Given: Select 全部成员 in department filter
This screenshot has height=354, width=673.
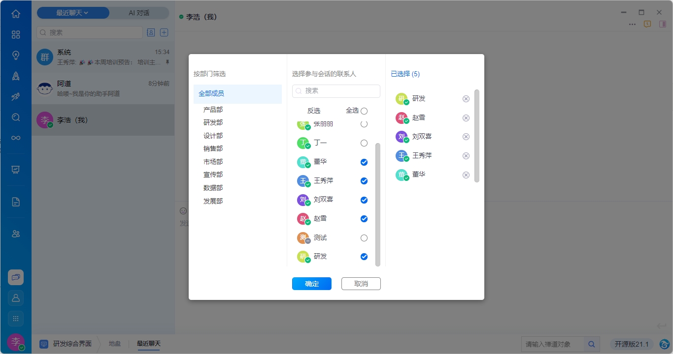Looking at the screenshot, I should tap(237, 94).
